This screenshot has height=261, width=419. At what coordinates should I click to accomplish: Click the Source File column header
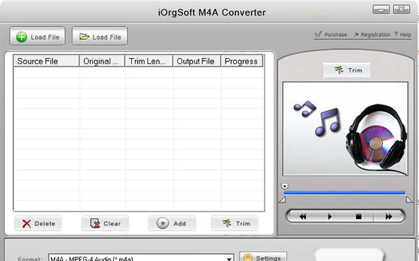pos(46,61)
